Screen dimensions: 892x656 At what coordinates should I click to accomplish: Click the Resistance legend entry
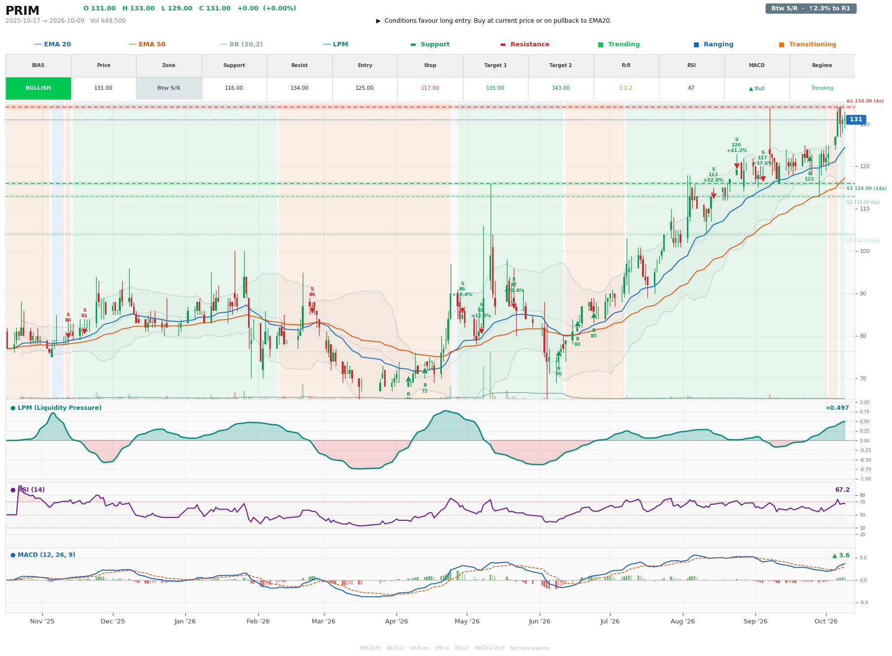[x=525, y=44]
